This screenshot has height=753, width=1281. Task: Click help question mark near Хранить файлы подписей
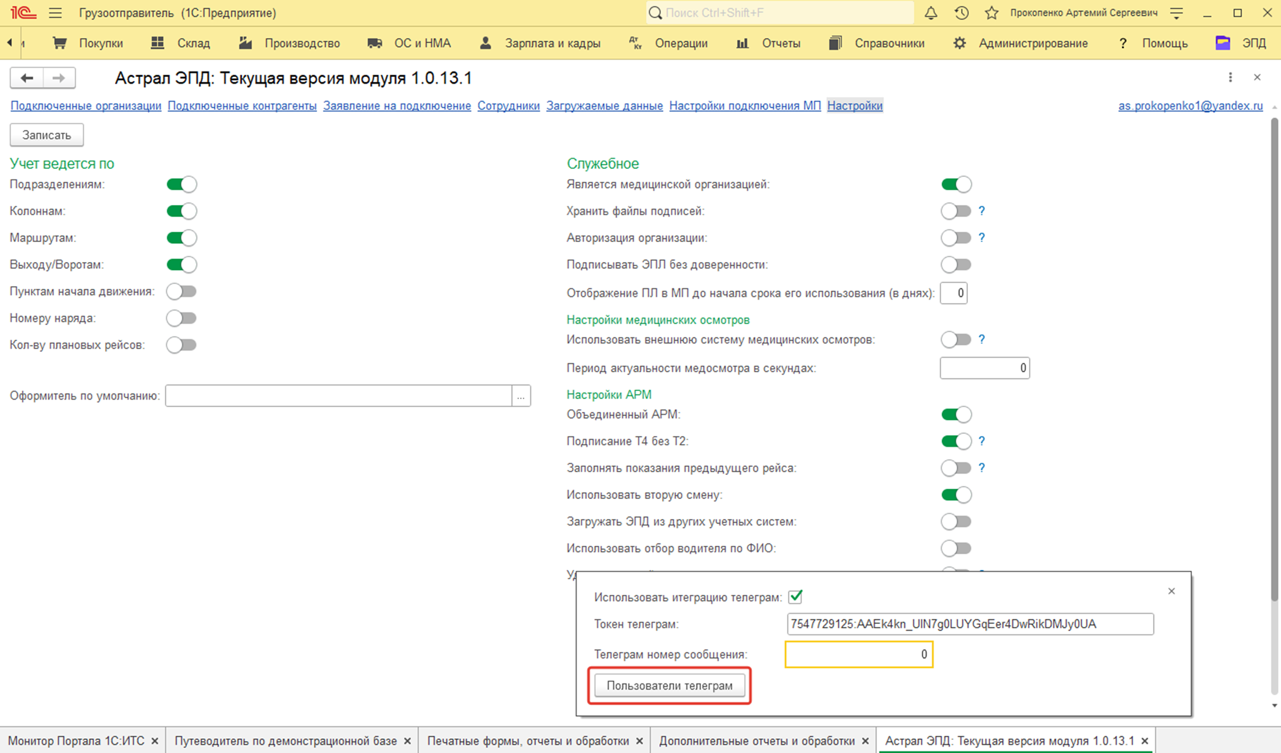tap(982, 211)
